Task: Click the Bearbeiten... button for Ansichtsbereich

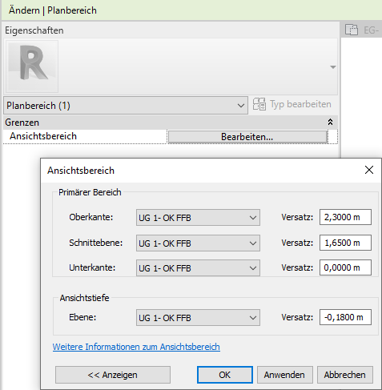Action: click(x=247, y=137)
